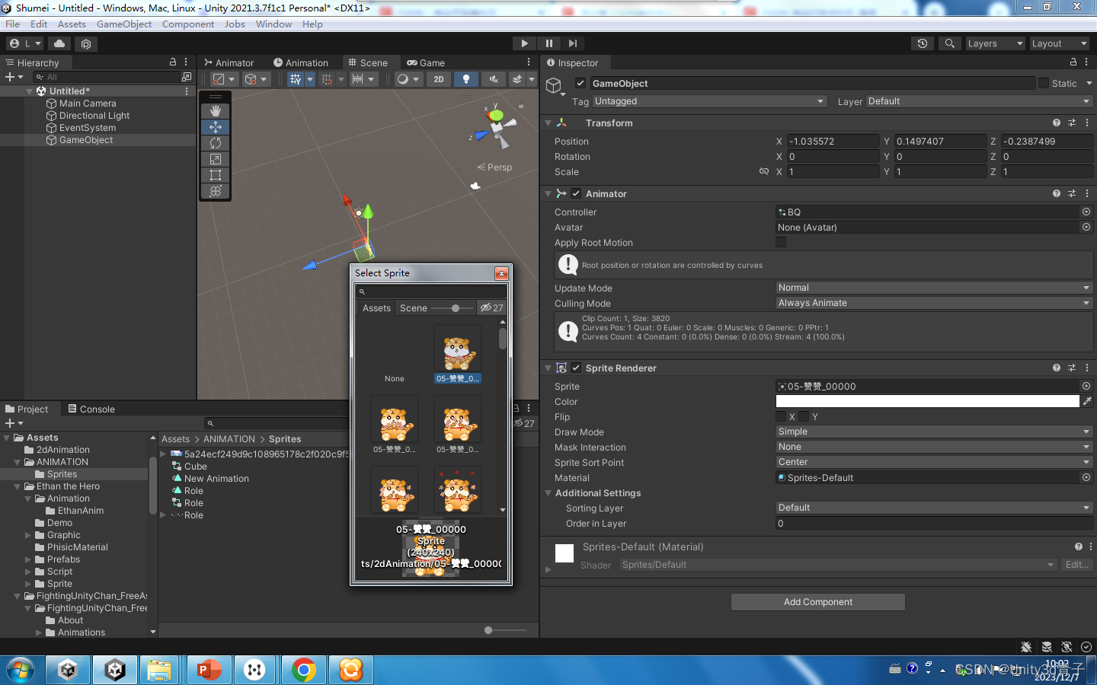
Task: Open the Tag Untagged dropdown
Action: (709, 101)
